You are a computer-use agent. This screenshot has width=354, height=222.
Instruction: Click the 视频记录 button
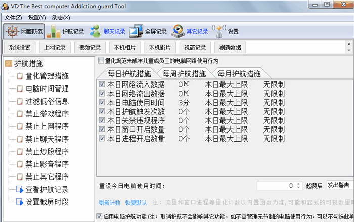90,48
